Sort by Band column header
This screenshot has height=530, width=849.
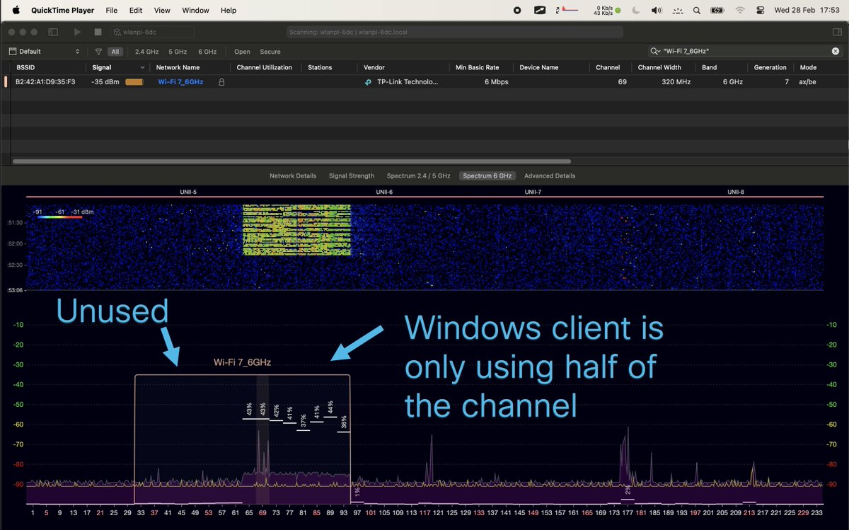coord(709,67)
